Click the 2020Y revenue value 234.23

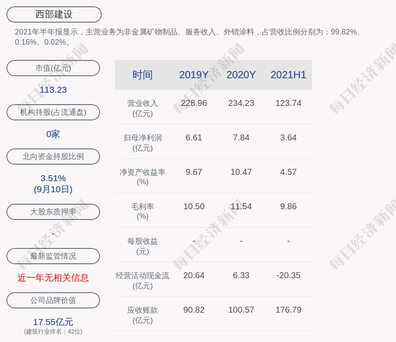click(x=241, y=103)
